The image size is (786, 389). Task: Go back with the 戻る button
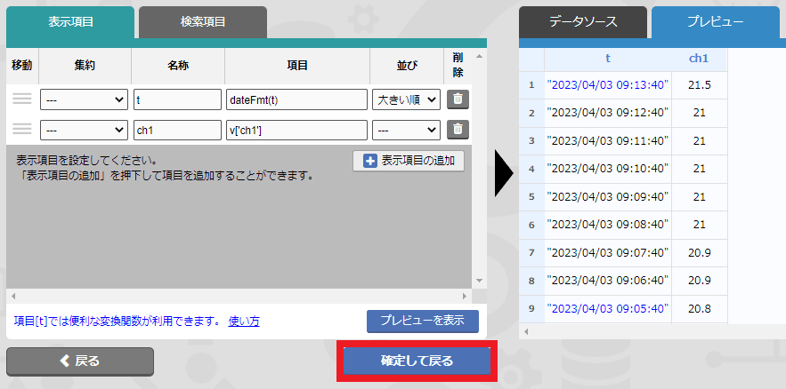tap(80, 361)
